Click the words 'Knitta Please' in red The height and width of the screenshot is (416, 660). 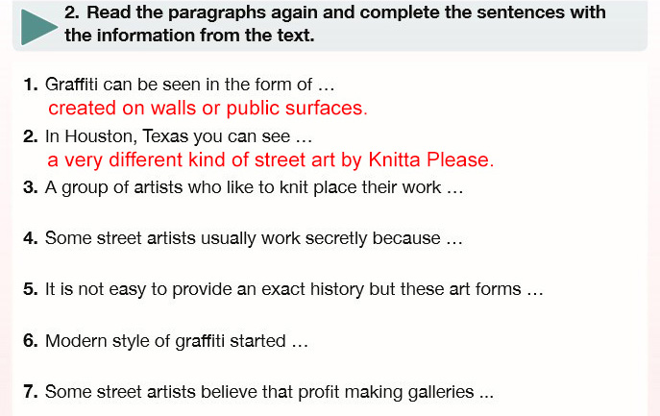(430, 160)
